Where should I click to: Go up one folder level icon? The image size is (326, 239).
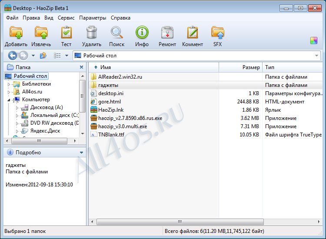pos(43,56)
